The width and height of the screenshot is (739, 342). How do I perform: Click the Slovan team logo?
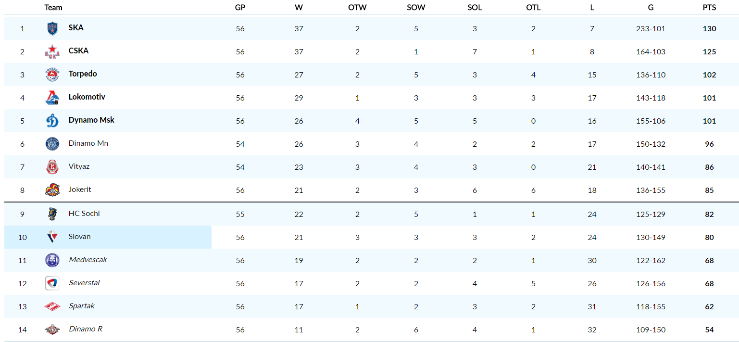coord(52,237)
